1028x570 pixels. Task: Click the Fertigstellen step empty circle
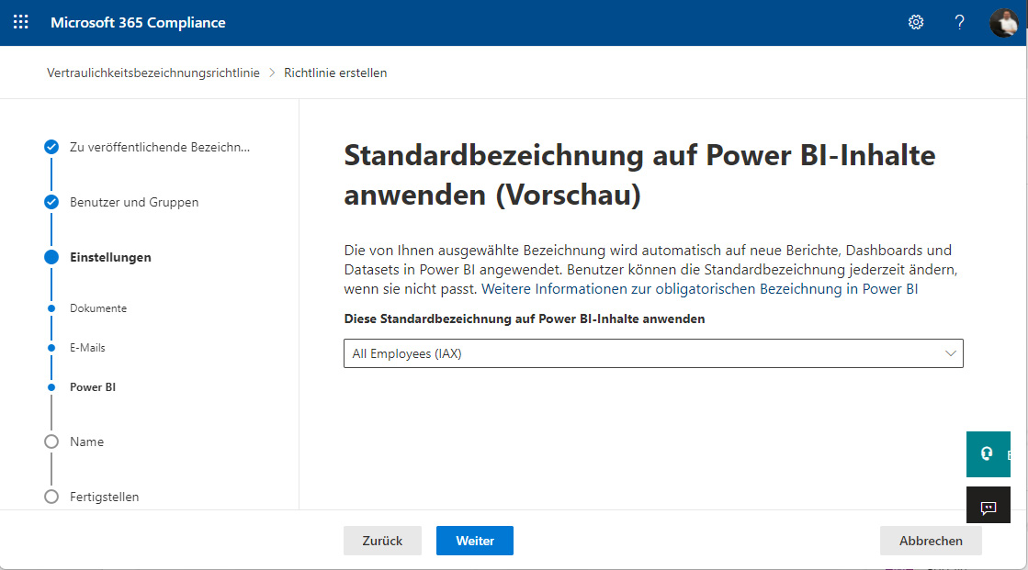click(51, 497)
